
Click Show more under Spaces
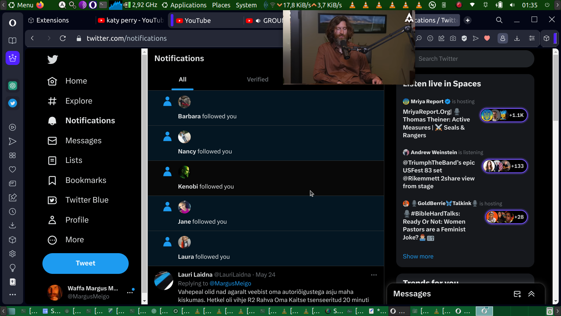pyautogui.click(x=418, y=257)
